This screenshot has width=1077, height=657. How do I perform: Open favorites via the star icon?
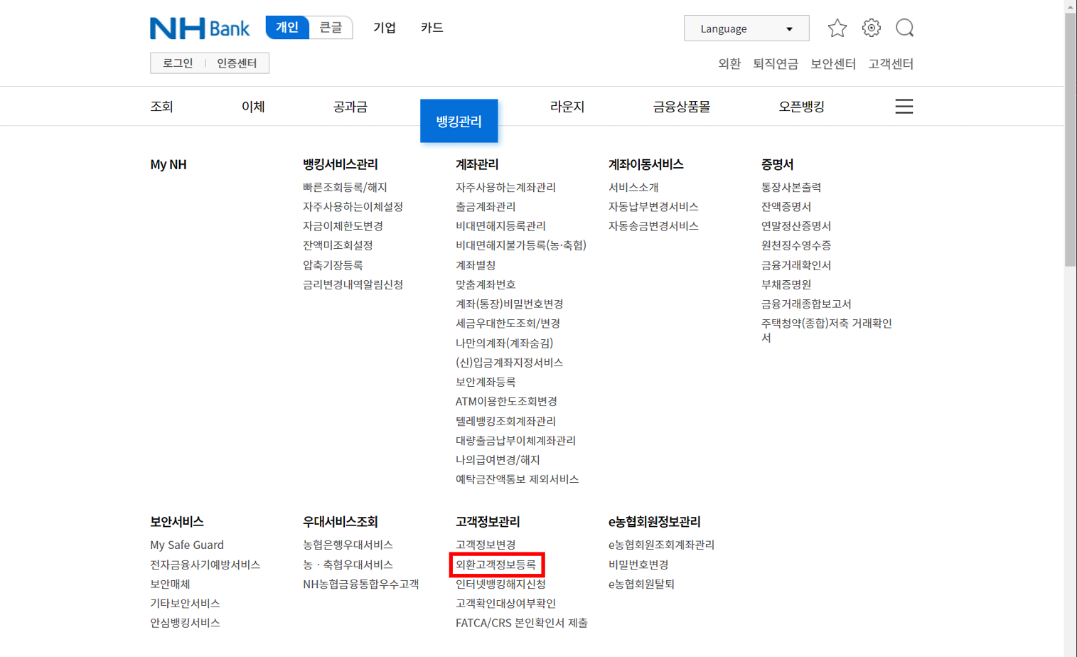[837, 28]
